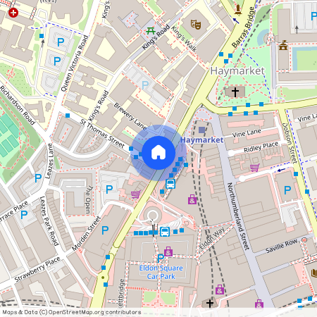
Task: Click the Brewery Lane label
Action: tap(130, 116)
